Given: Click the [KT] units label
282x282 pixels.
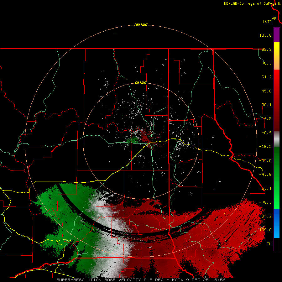Looking at the screenshot, I should coord(268,22).
